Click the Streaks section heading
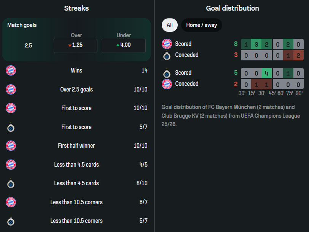Screen dimensions: 309x232 click(76, 8)
